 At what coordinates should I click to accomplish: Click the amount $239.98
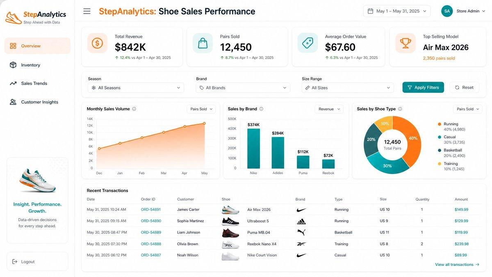(x=462, y=244)
